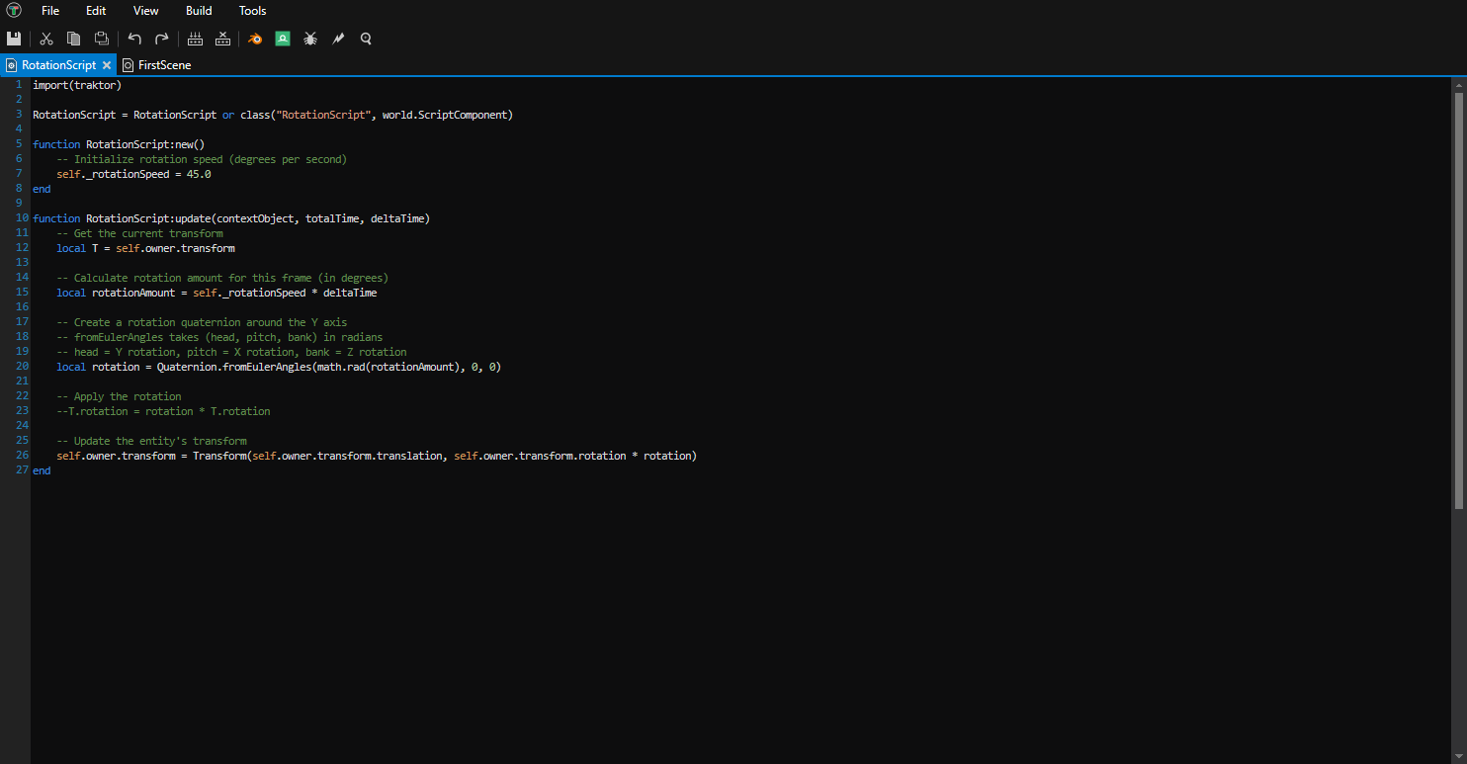The image size is (1467, 764).
Task: Click line number 20 in the gutter
Action: (21, 366)
